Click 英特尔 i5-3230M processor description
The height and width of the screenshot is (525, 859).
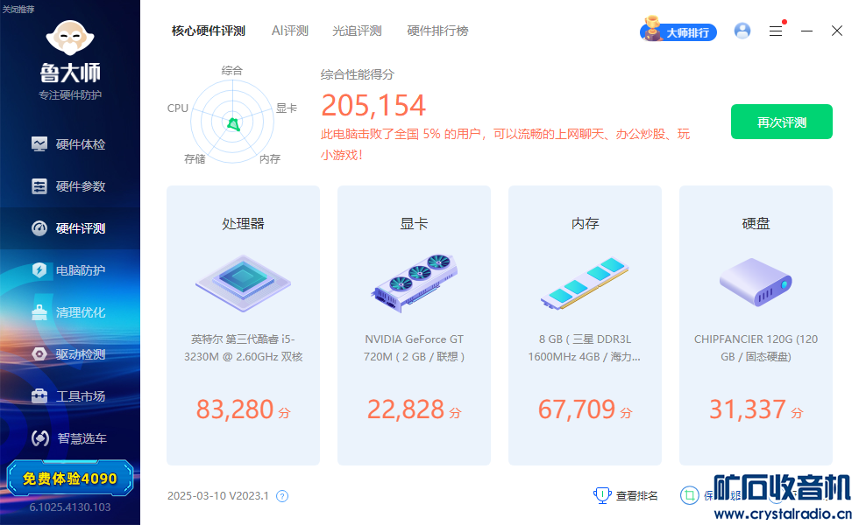(x=244, y=348)
